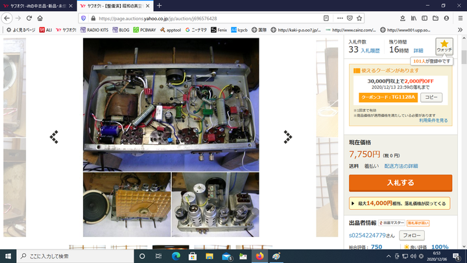467x263 pixels.
Task: Follow the seller with フォロー button
Action: tap(411, 235)
